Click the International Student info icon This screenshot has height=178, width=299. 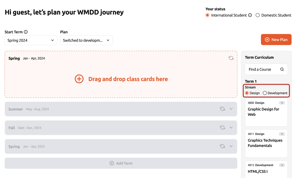[250, 15]
